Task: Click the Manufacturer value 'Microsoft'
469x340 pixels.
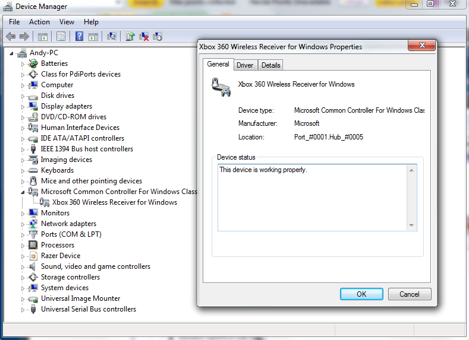Action: coord(307,123)
